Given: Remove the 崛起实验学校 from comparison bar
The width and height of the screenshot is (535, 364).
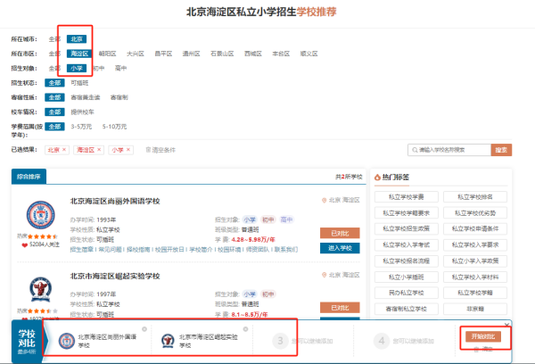Looking at the screenshot, I should (245, 329).
